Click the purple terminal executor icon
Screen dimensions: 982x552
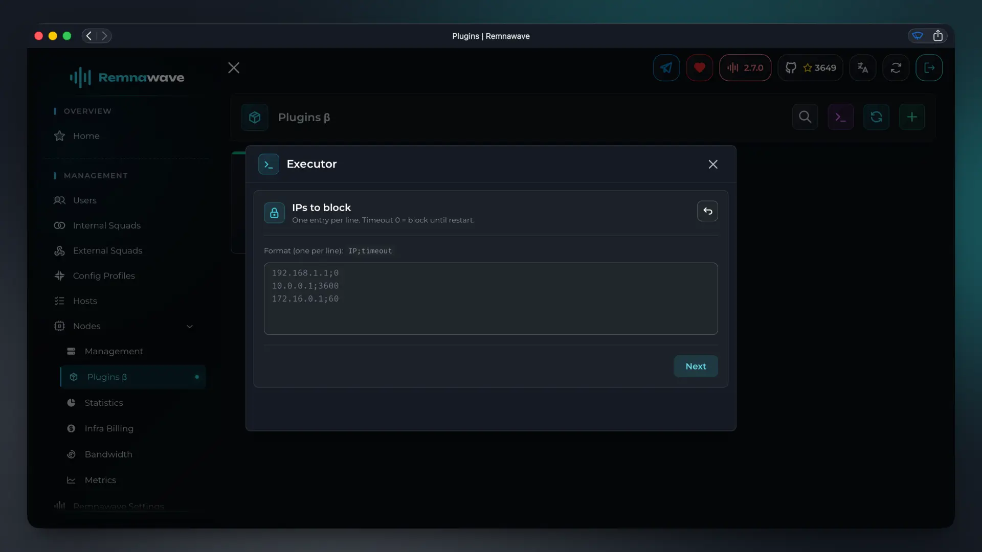pos(840,117)
